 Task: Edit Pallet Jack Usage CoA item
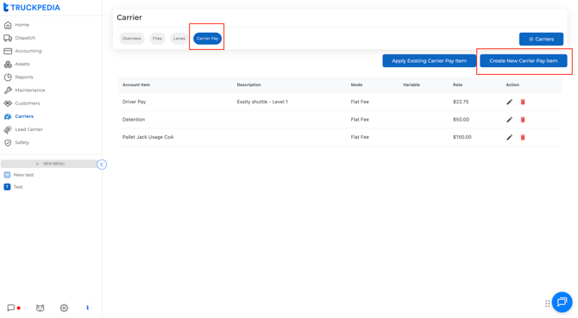click(x=510, y=137)
